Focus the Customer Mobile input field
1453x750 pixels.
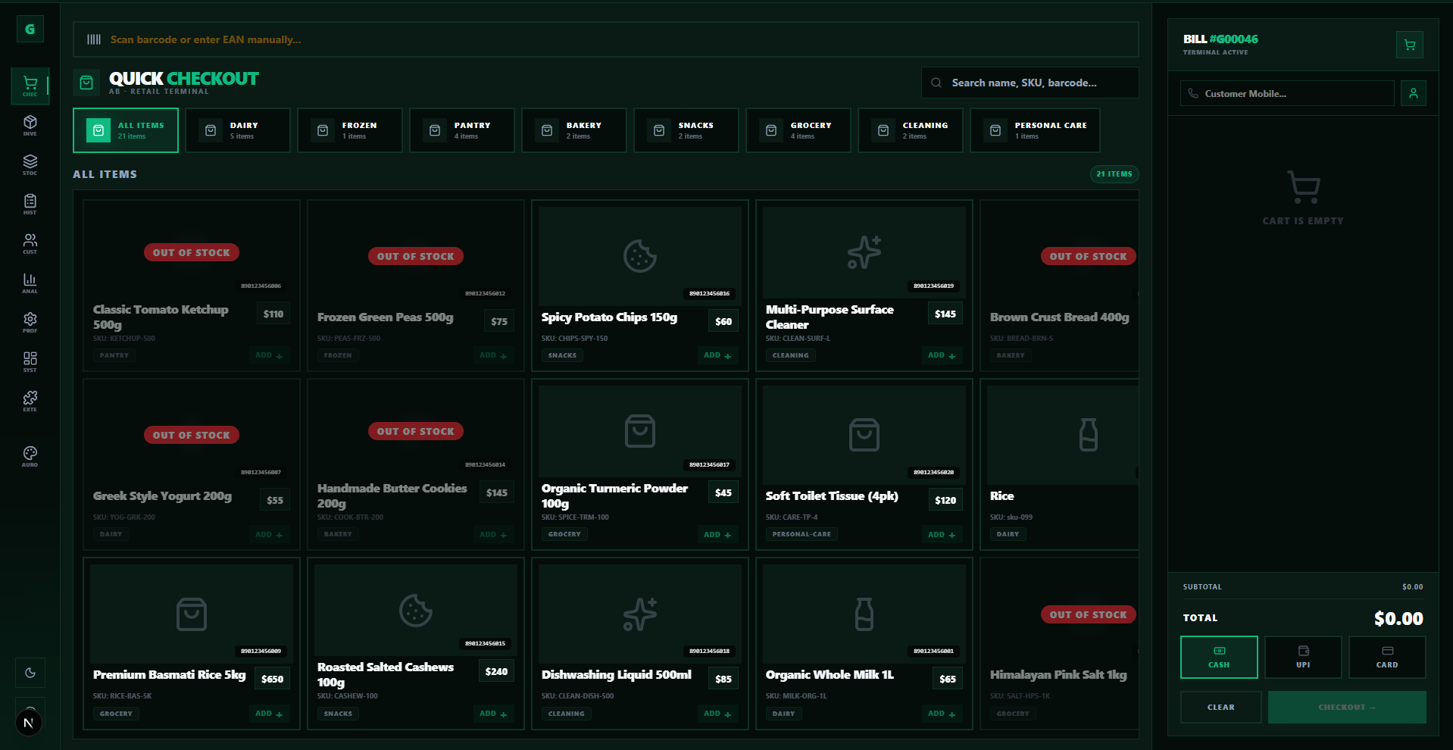[x=1287, y=93]
